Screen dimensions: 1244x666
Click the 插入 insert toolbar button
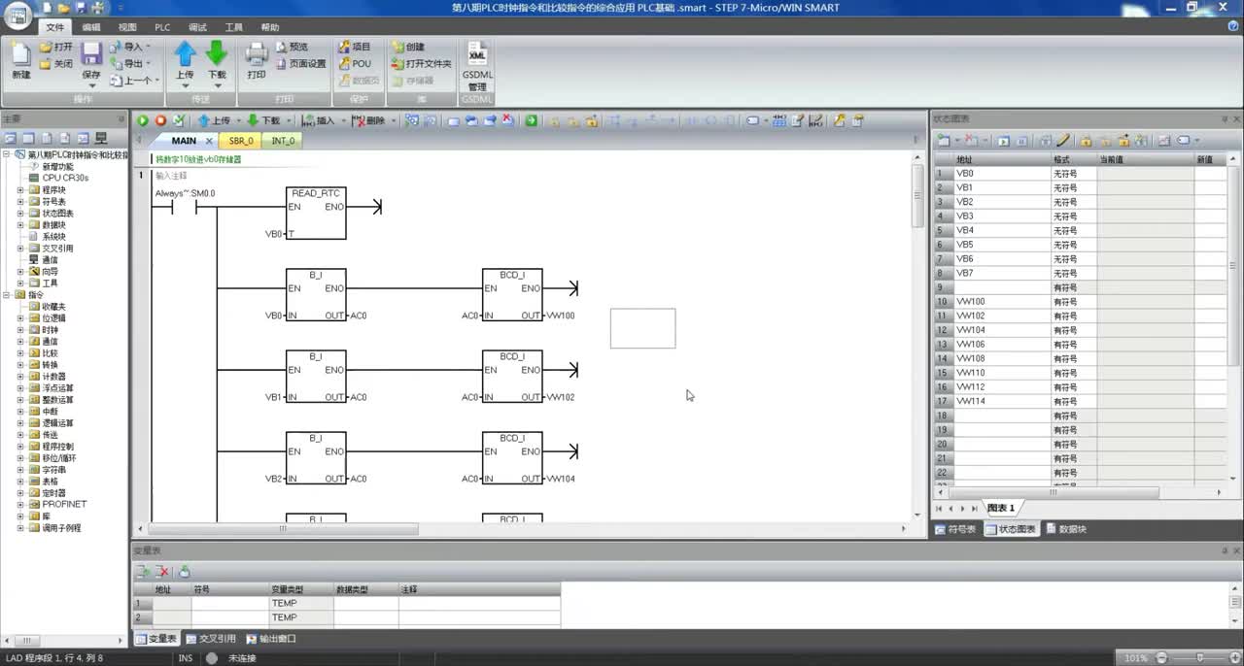pos(317,120)
